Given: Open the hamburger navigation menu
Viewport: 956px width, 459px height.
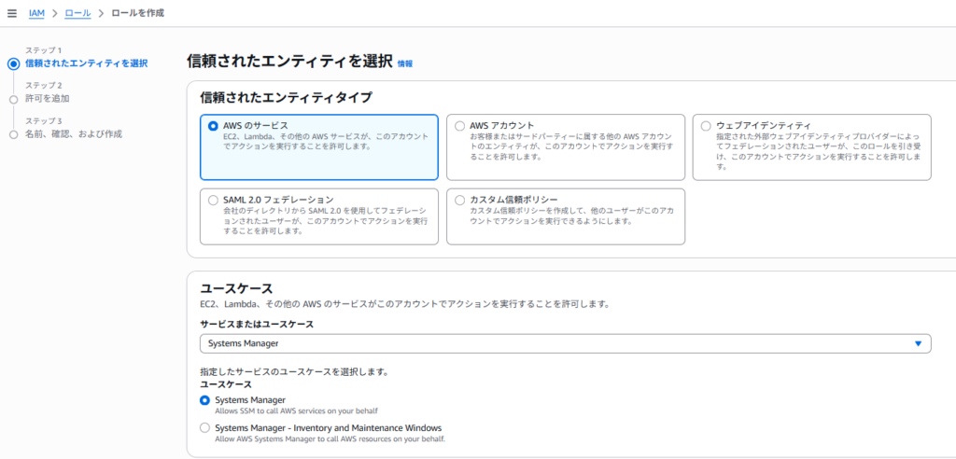Looking at the screenshot, I should (x=11, y=13).
